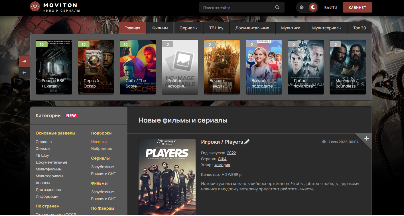Open the Документальные tab in the top navigation
This screenshot has width=404, height=216.
point(252,28)
